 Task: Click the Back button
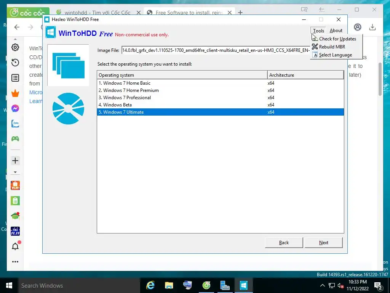(x=284, y=242)
